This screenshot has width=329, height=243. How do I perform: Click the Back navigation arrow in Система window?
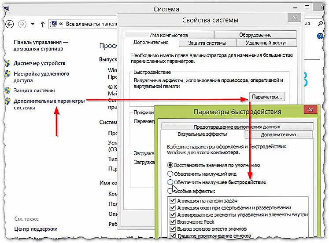tap(9, 24)
